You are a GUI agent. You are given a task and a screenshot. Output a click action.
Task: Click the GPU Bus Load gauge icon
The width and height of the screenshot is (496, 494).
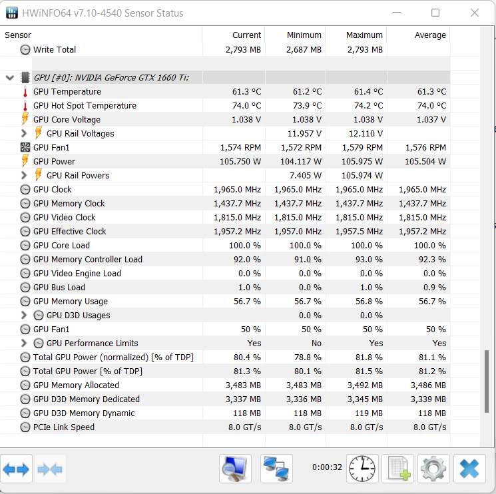[x=25, y=288]
